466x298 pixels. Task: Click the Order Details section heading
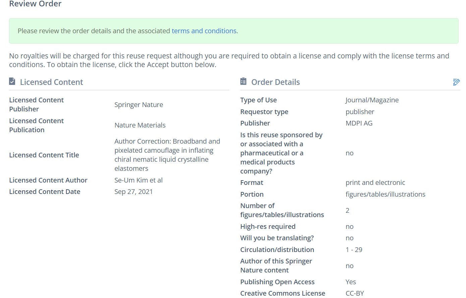(x=275, y=82)
